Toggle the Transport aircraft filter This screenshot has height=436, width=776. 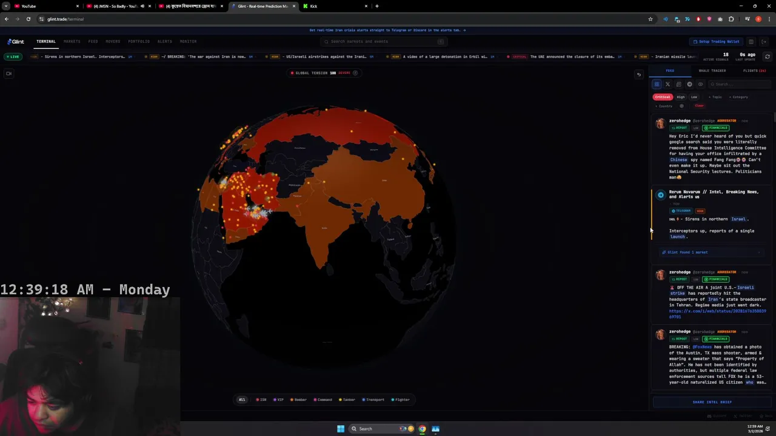pos(373,400)
